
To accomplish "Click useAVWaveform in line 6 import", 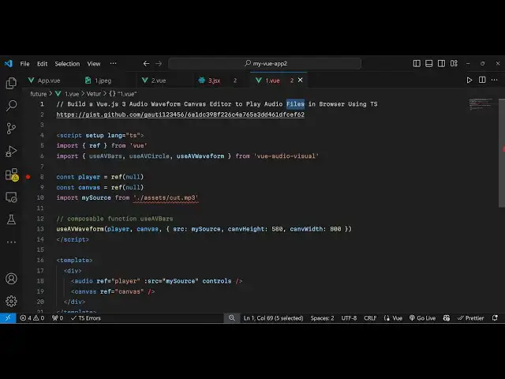I will click(200, 156).
